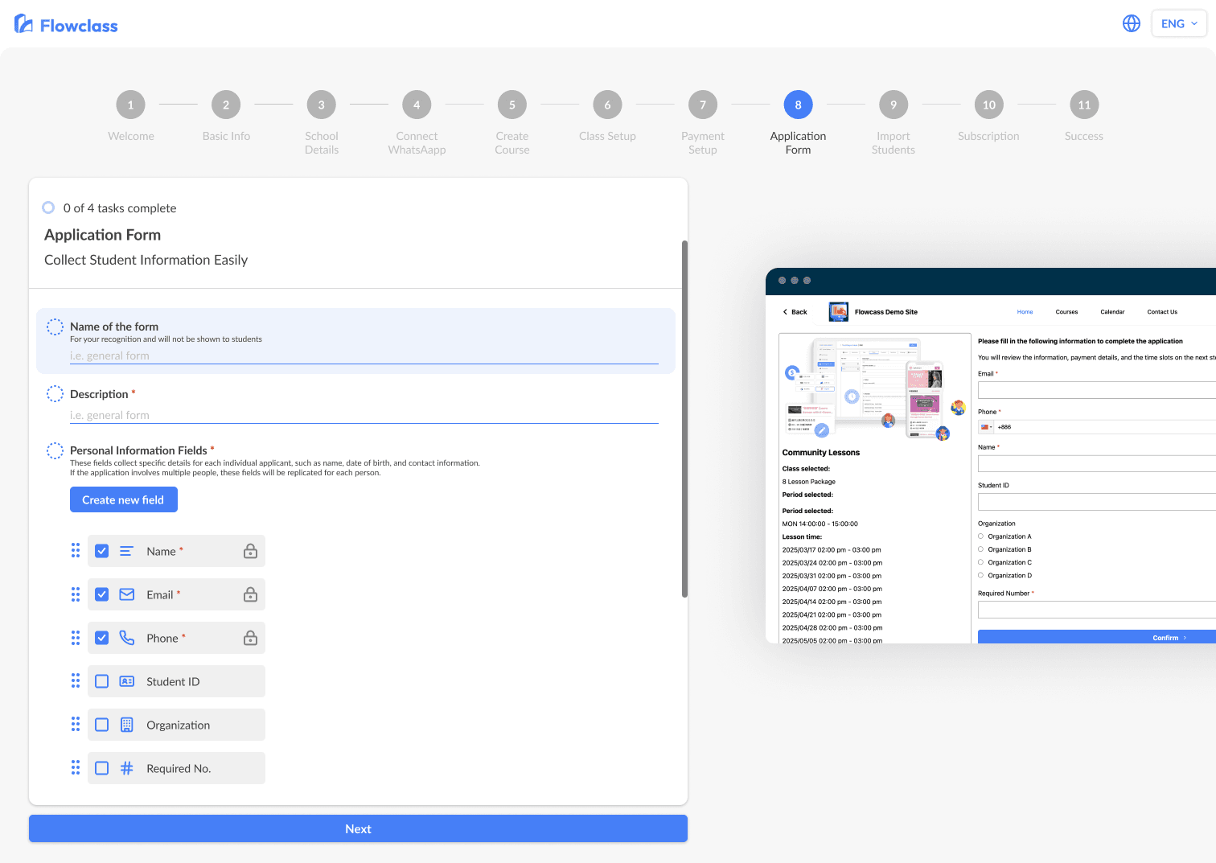
Task: Toggle the Name field checkbox
Action: pyautogui.click(x=102, y=551)
